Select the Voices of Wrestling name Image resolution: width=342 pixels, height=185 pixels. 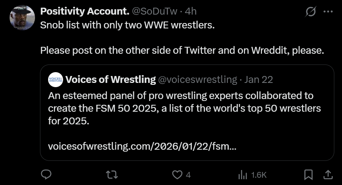[111, 79]
